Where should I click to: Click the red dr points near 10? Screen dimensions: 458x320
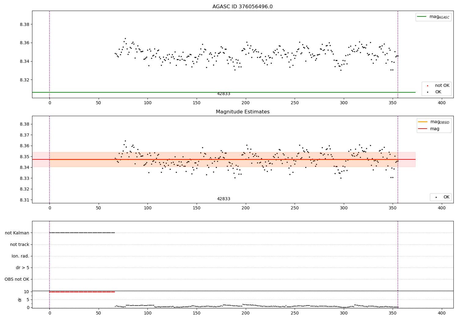[82, 292]
